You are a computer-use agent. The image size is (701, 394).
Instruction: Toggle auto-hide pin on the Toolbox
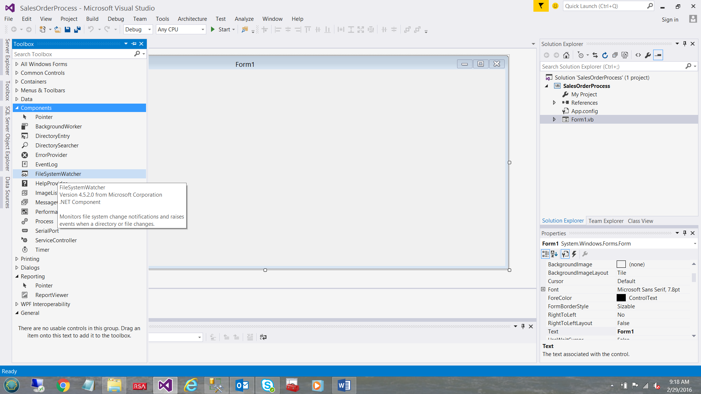point(134,43)
